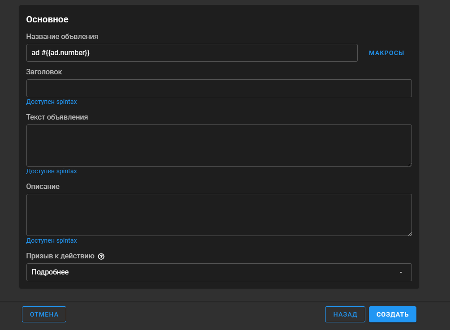The image size is (450, 330).
Task: Click the resize handle of Описание textarea
Action: tap(410, 234)
